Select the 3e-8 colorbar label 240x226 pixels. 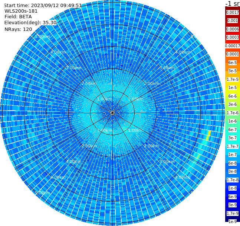click(x=233, y=171)
